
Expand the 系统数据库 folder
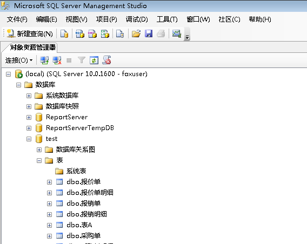[x=29, y=96]
